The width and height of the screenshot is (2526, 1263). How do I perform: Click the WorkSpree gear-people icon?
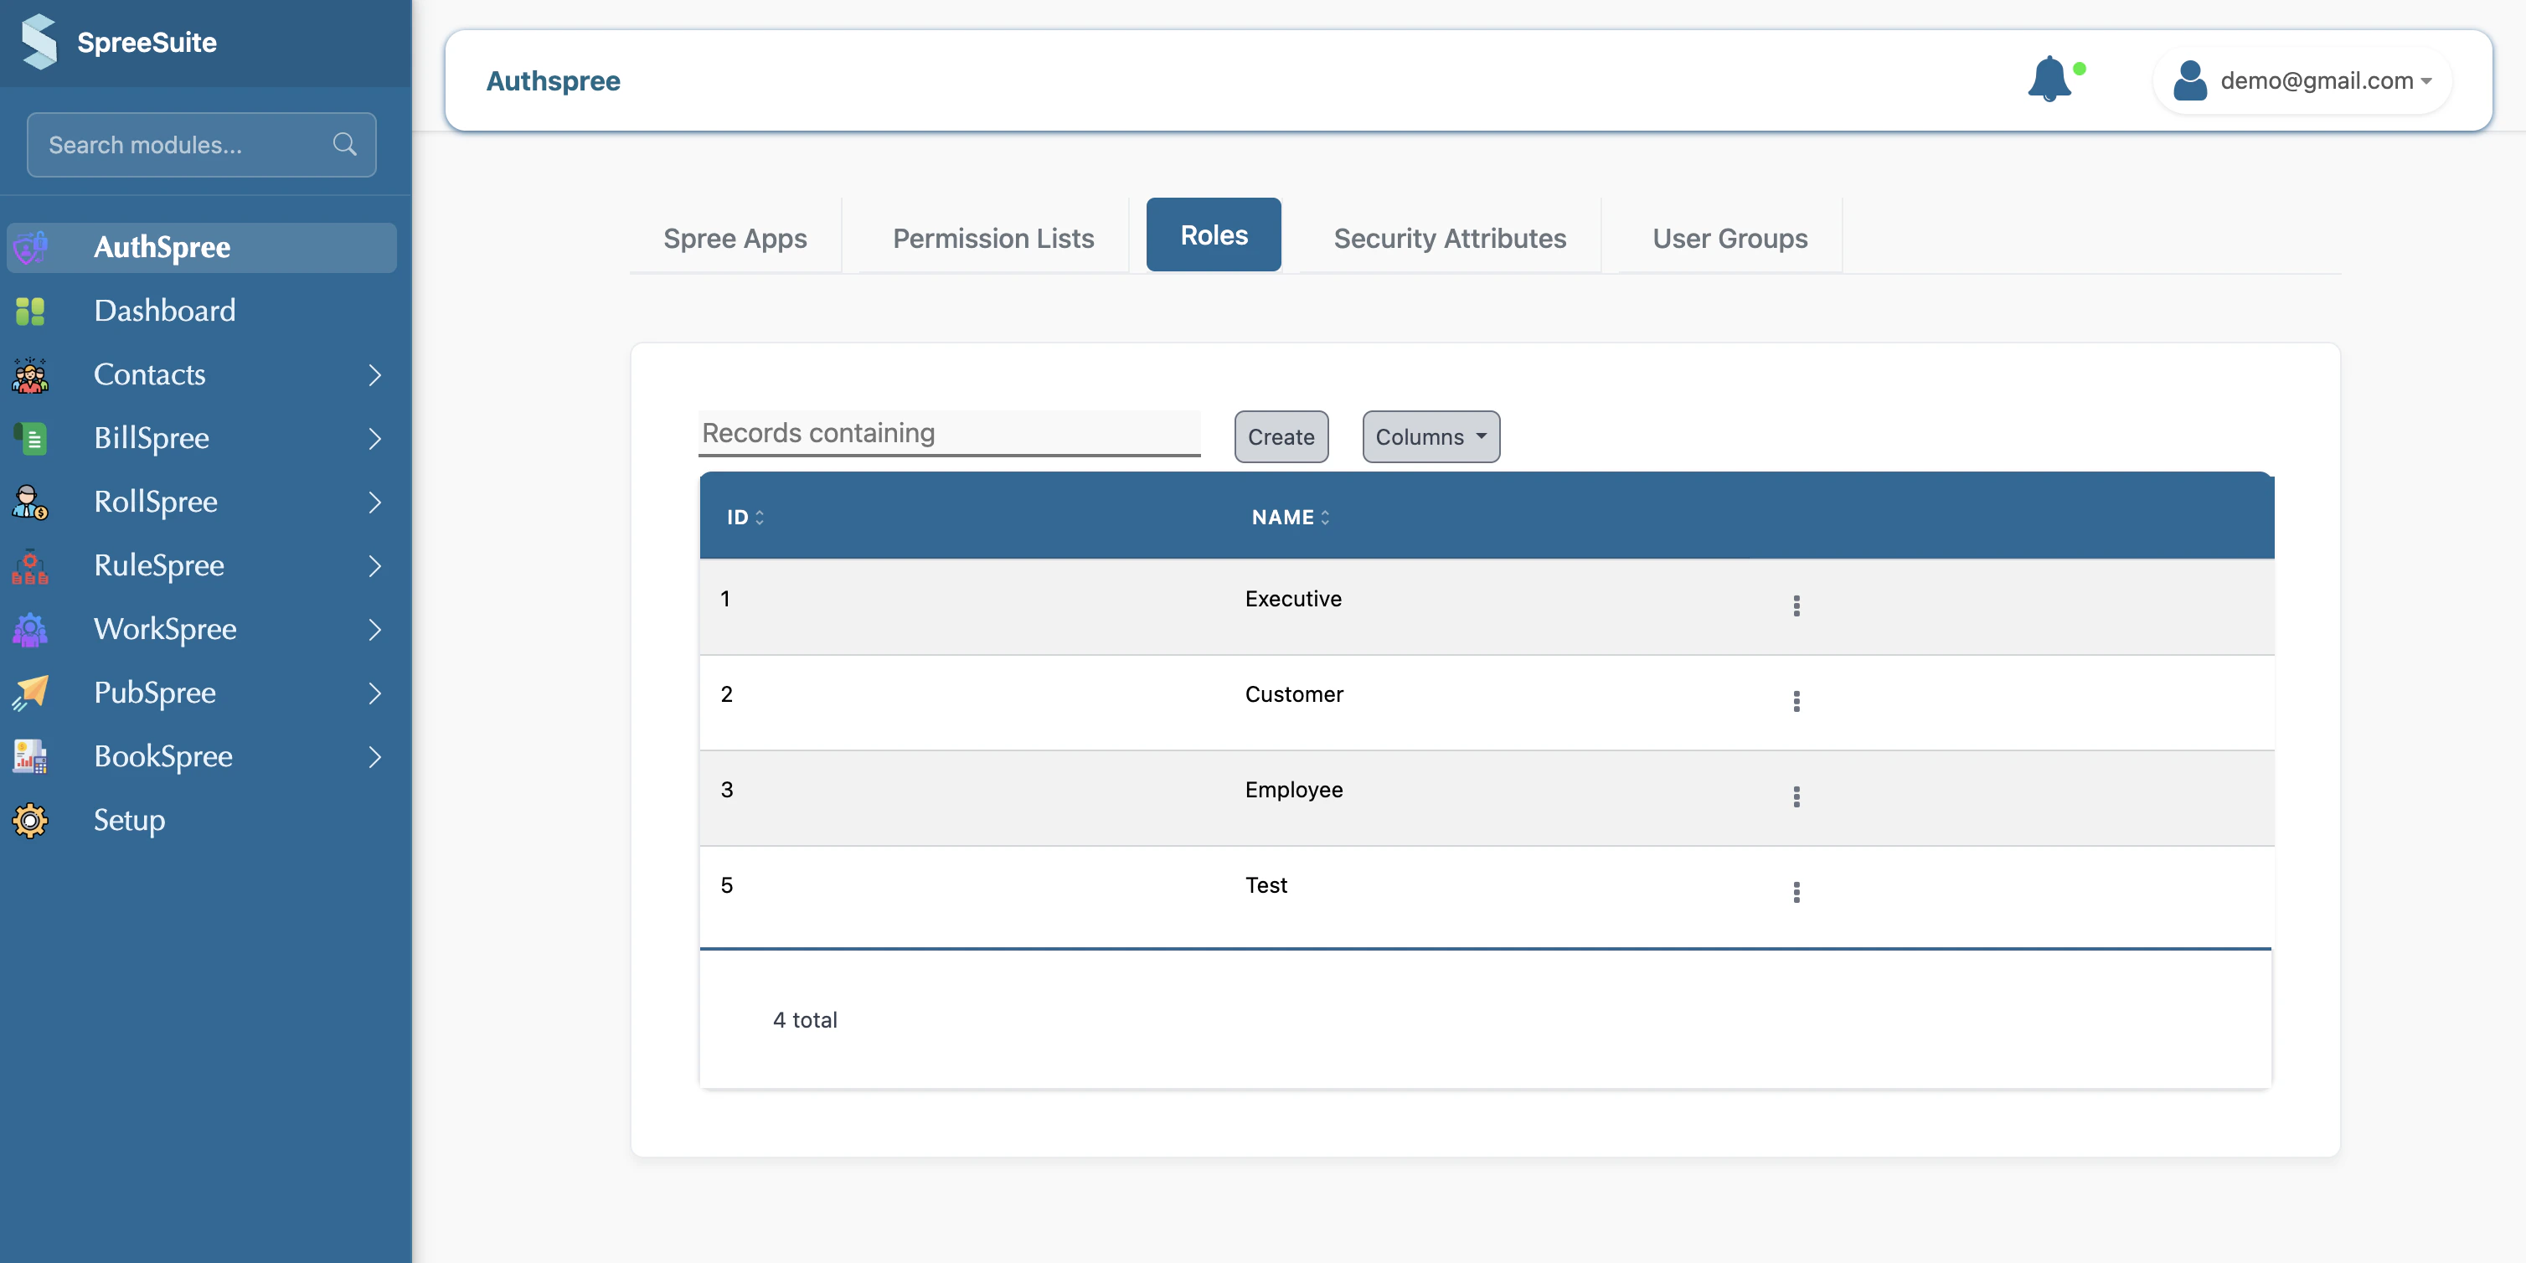coord(30,630)
